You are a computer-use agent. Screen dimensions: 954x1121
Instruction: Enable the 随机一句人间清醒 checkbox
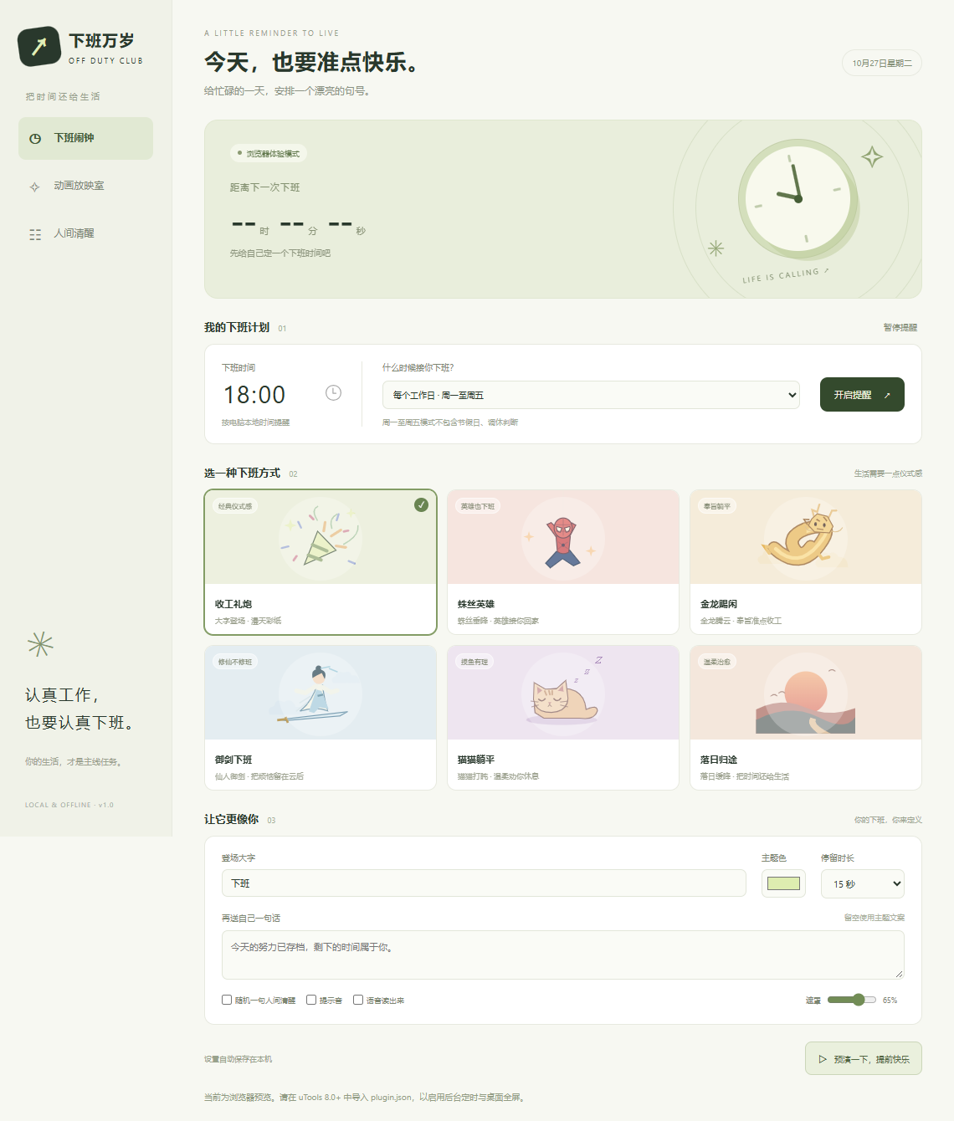click(227, 1000)
